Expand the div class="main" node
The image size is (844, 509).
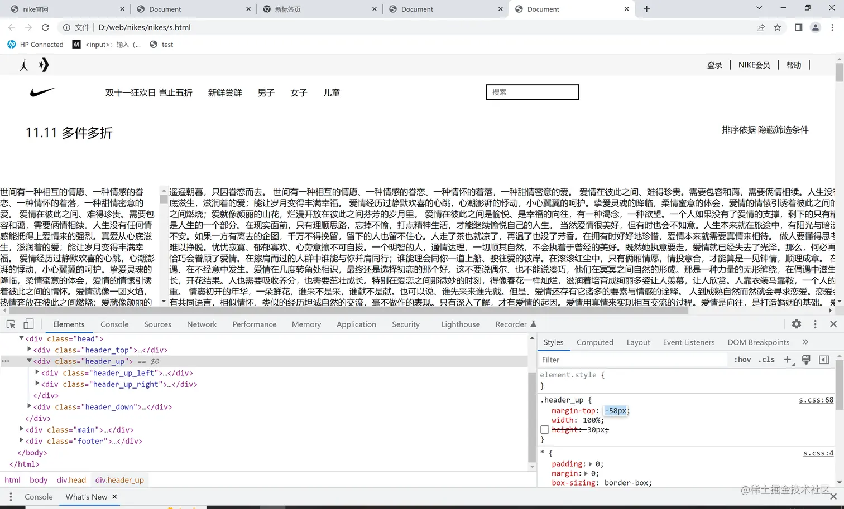point(21,429)
